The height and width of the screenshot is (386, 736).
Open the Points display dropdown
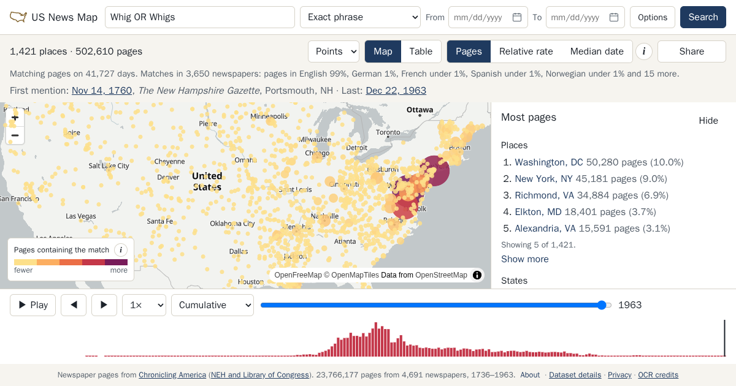pyautogui.click(x=334, y=51)
